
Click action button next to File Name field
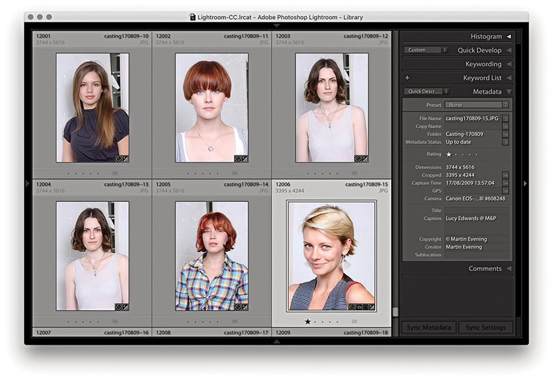pos(506,118)
